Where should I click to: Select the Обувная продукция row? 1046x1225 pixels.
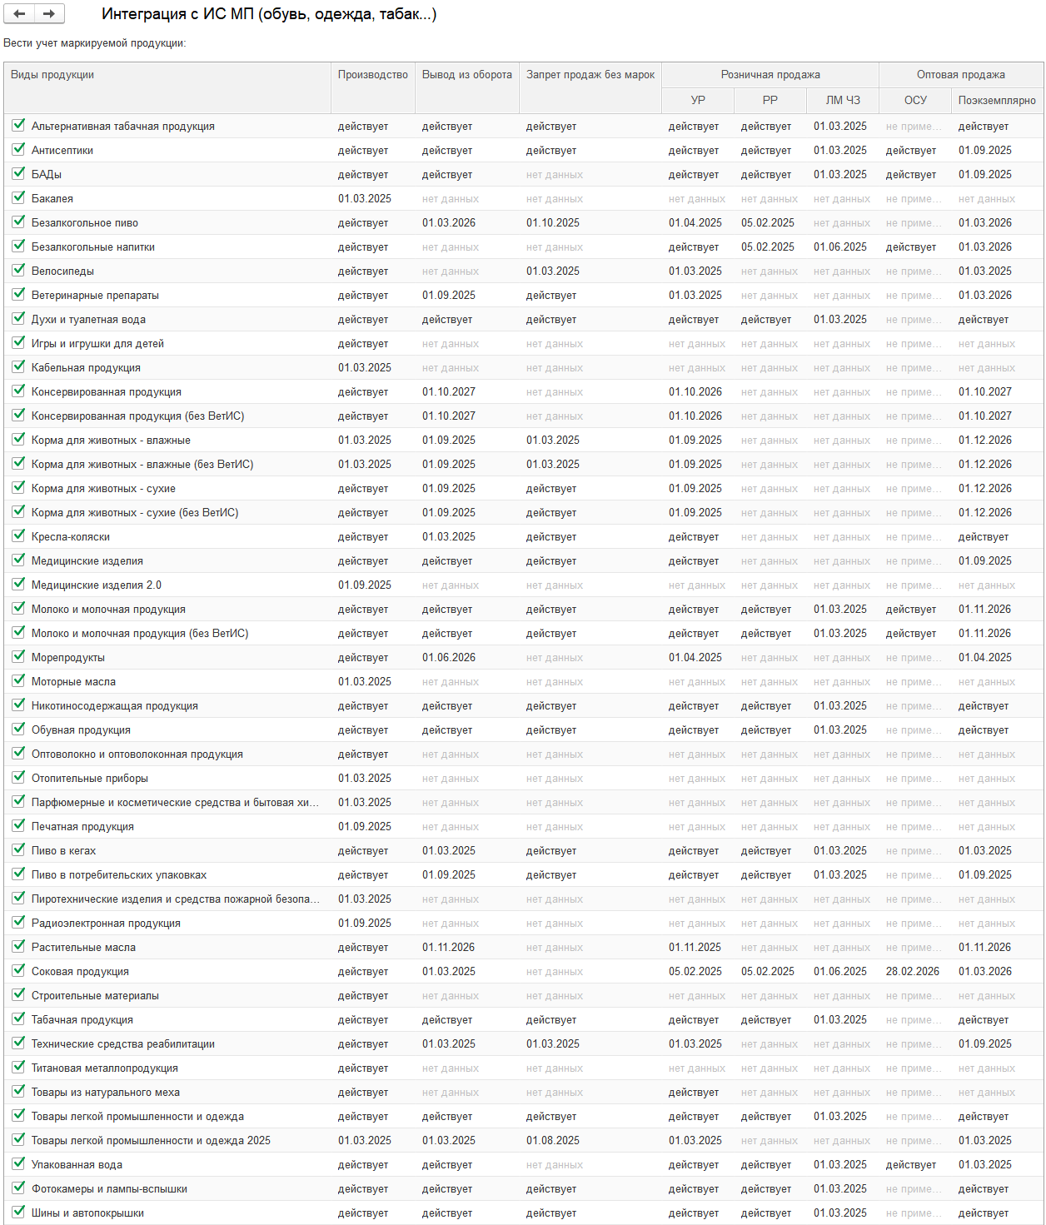(81, 730)
